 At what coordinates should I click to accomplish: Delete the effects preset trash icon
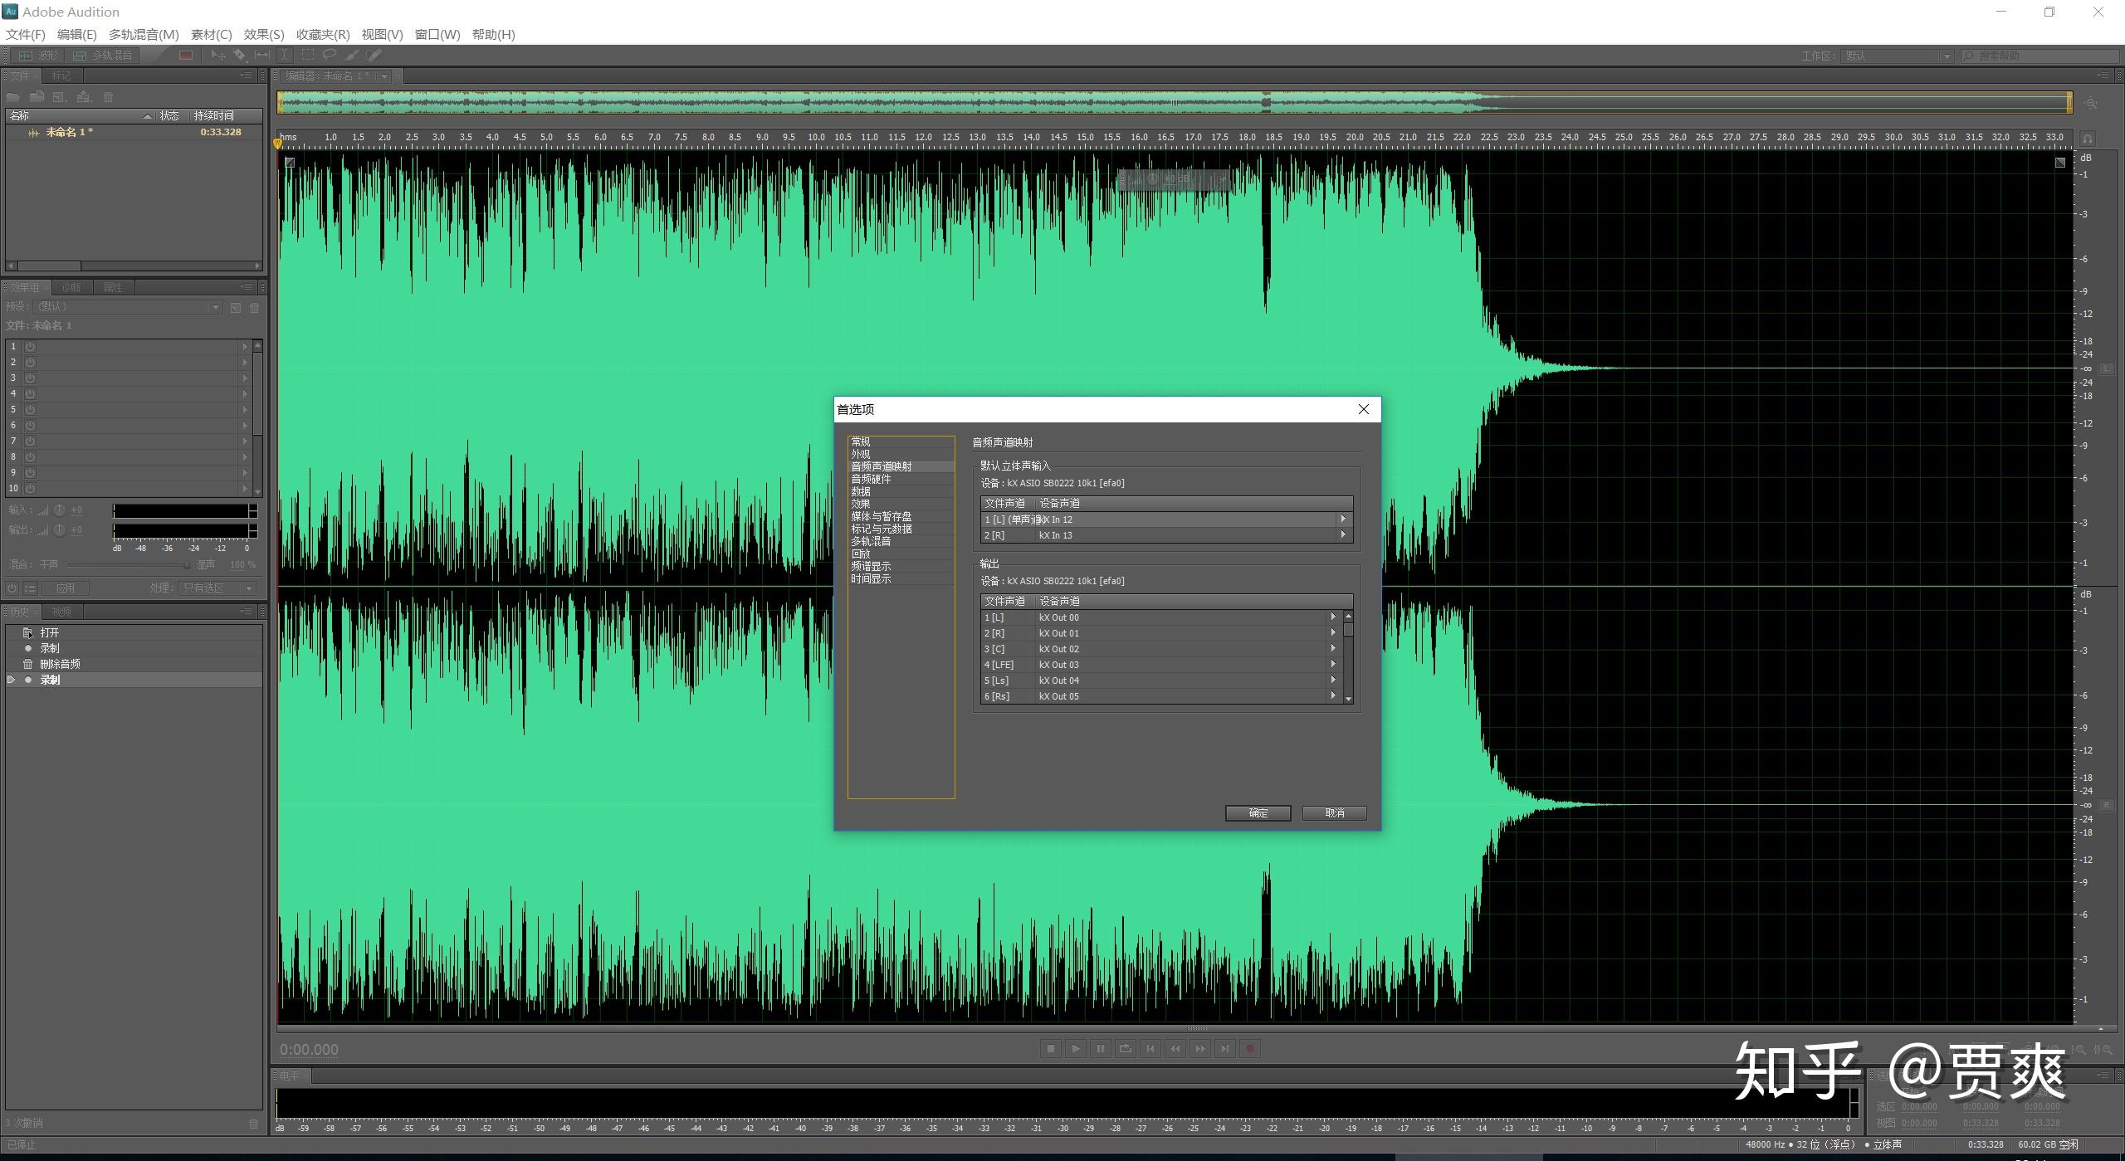pos(255,308)
